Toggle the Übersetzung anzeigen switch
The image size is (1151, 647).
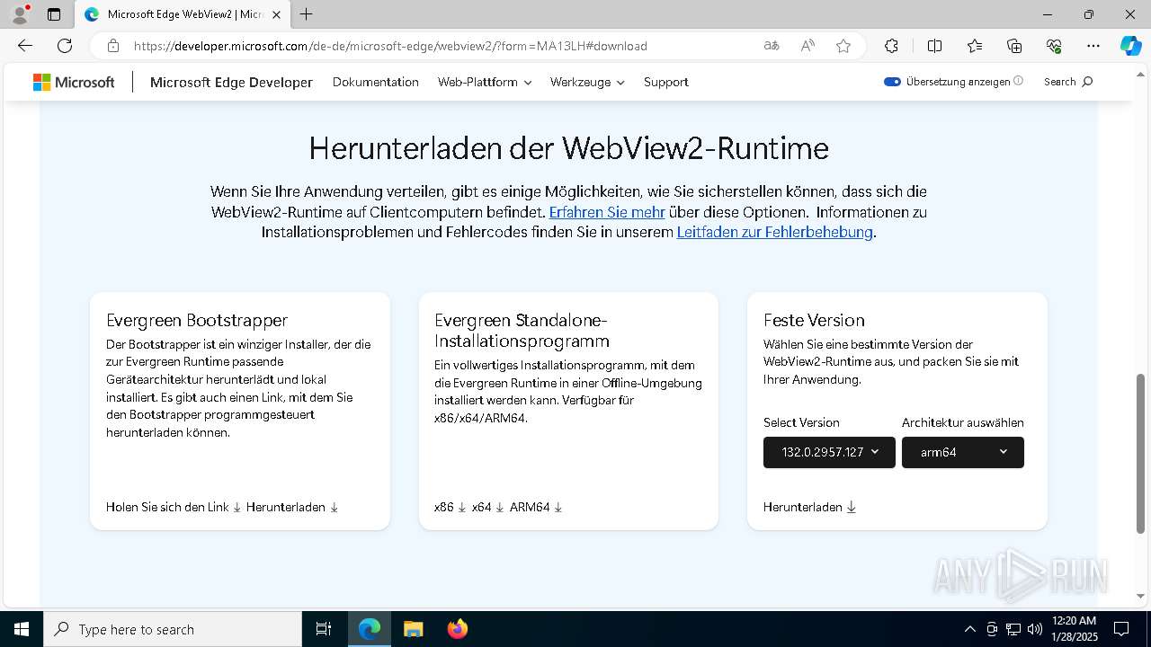click(892, 82)
